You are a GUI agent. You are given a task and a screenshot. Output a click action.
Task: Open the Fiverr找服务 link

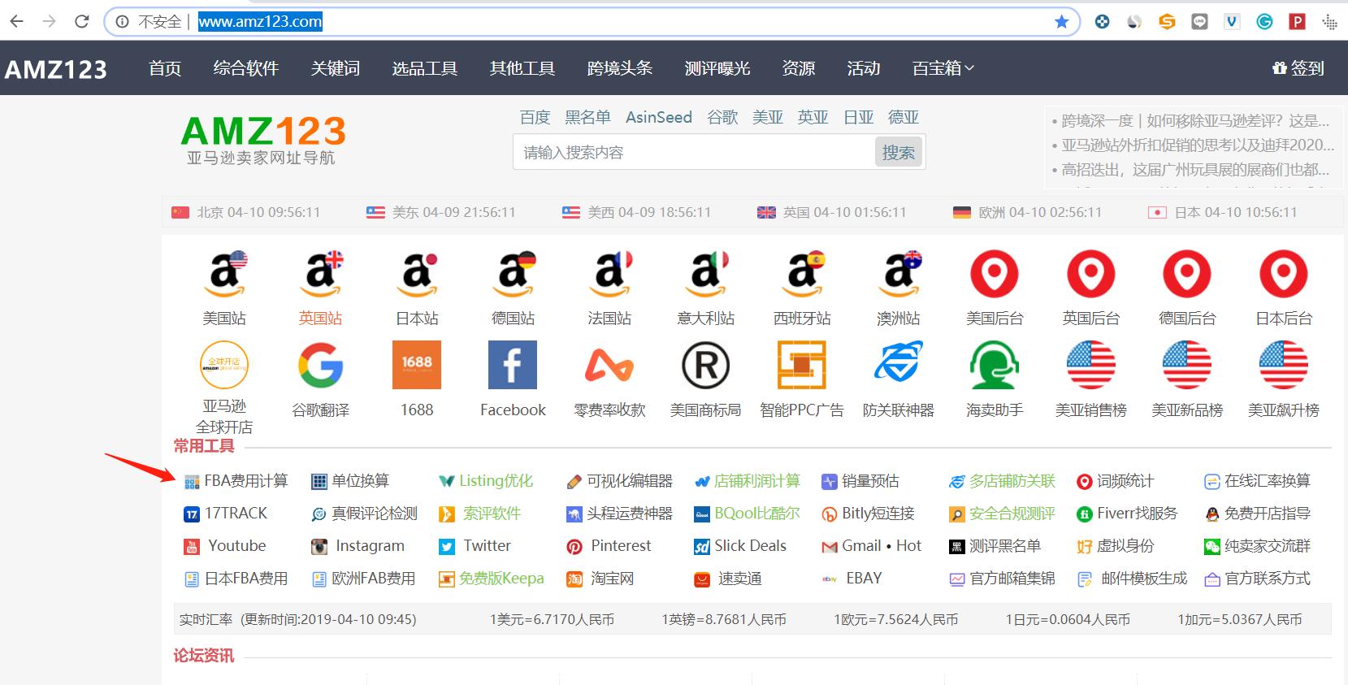coord(1127,514)
